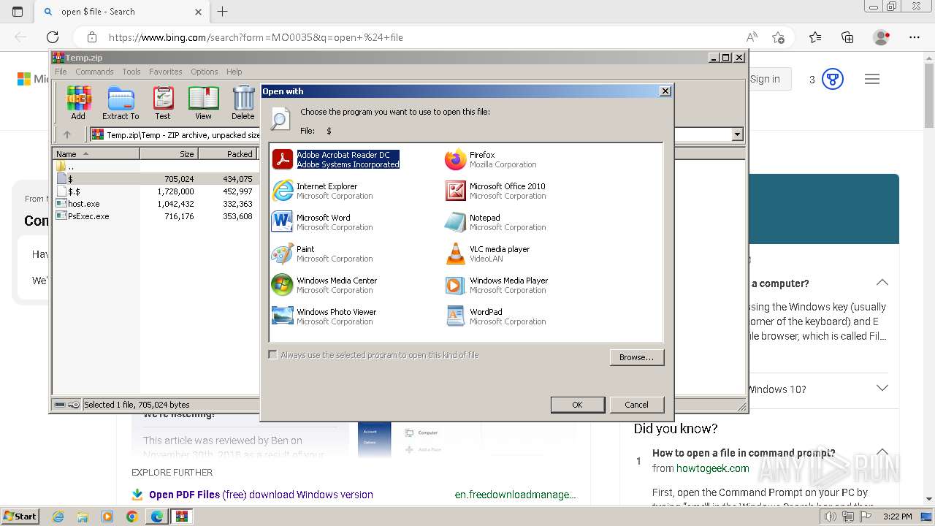Switch to 'open $ file - Search' tab
Screen dimensions: 935x526
click(123, 12)
